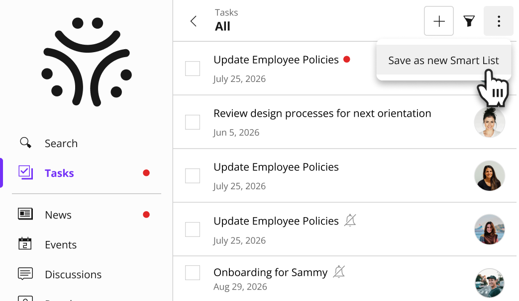
Task: Click the plus icon to add a task
Action: (x=438, y=21)
